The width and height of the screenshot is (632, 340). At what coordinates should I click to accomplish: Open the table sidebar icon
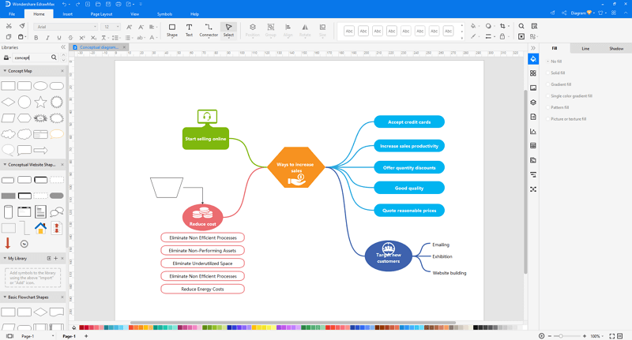tap(533, 146)
